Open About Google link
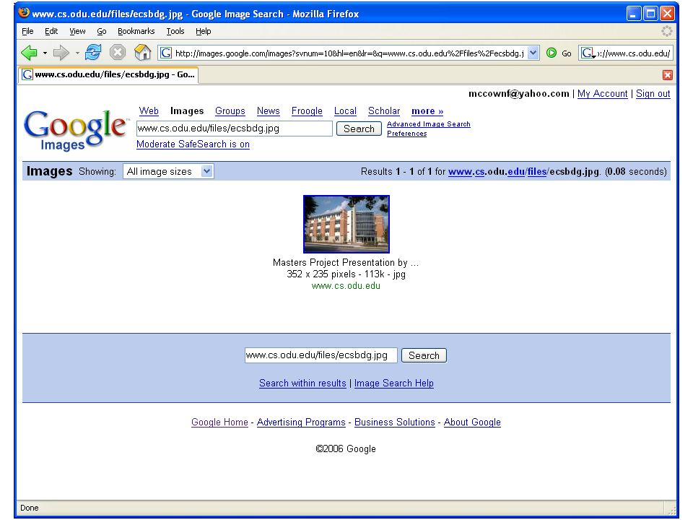 [472, 422]
